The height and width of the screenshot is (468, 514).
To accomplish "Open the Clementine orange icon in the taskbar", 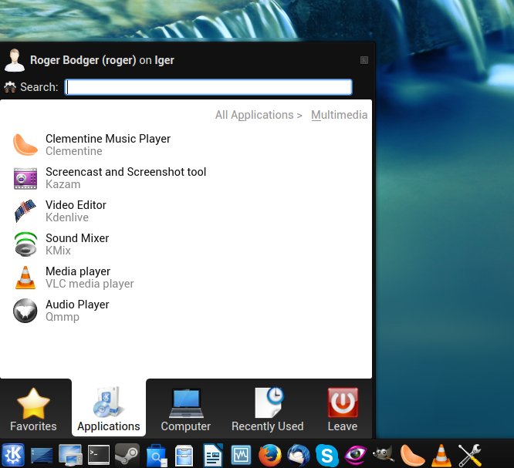I will (412, 455).
